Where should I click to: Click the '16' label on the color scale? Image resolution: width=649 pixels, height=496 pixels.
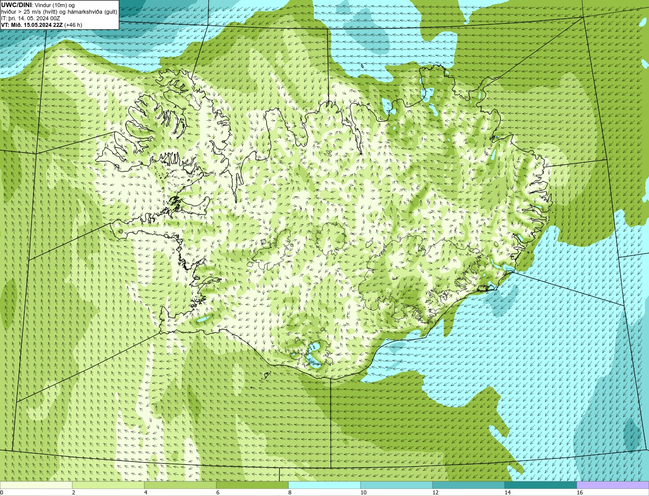pos(580,492)
